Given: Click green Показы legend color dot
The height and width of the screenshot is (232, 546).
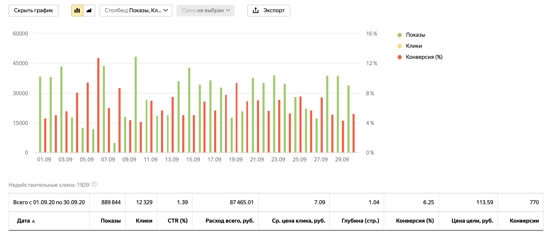Looking at the screenshot, I should pyautogui.click(x=400, y=35).
